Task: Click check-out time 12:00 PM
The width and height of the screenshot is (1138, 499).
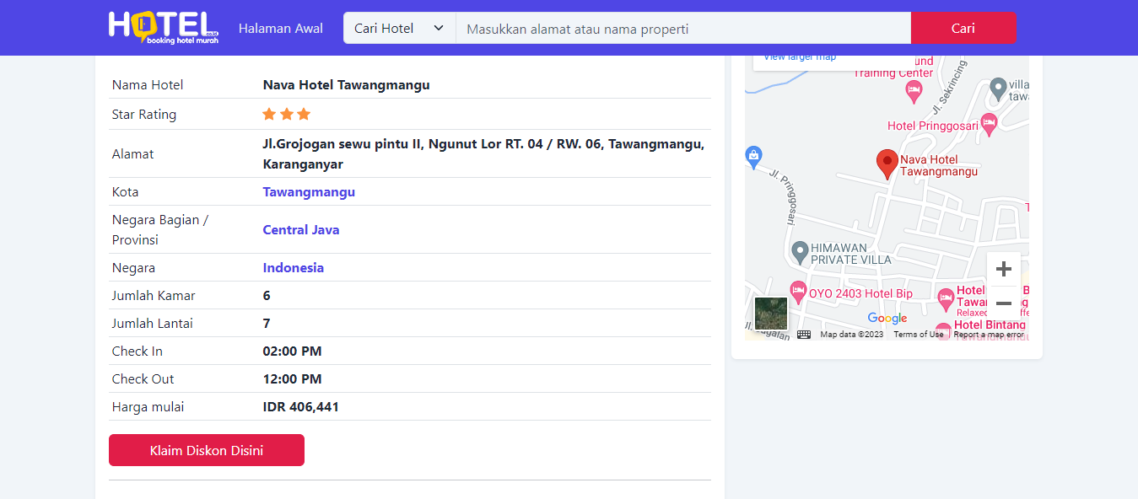Action: click(293, 378)
